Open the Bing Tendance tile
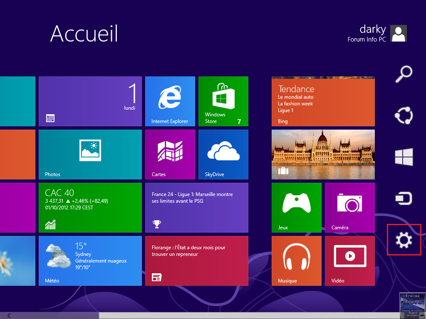 [x=323, y=101]
